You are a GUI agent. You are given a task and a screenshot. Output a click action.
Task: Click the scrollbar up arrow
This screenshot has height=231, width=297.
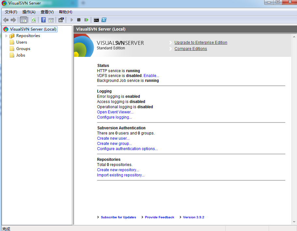294,37
